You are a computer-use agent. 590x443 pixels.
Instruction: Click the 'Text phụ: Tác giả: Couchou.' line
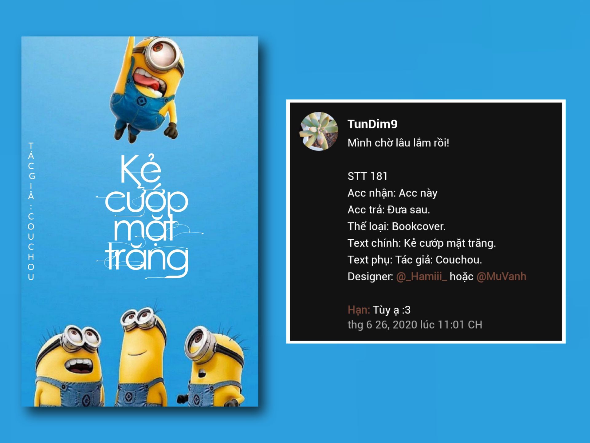(415, 260)
